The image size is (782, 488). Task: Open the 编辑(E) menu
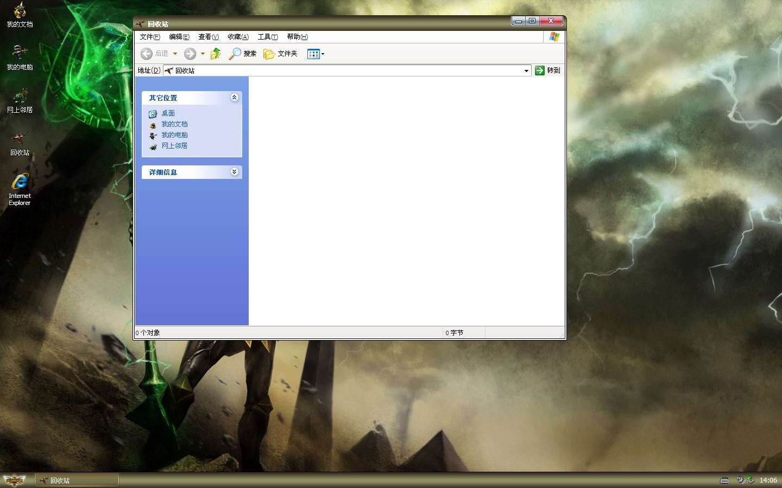coord(179,37)
